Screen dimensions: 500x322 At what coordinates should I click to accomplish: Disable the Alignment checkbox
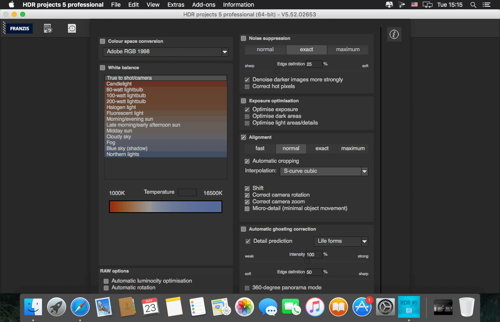(244, 137)
